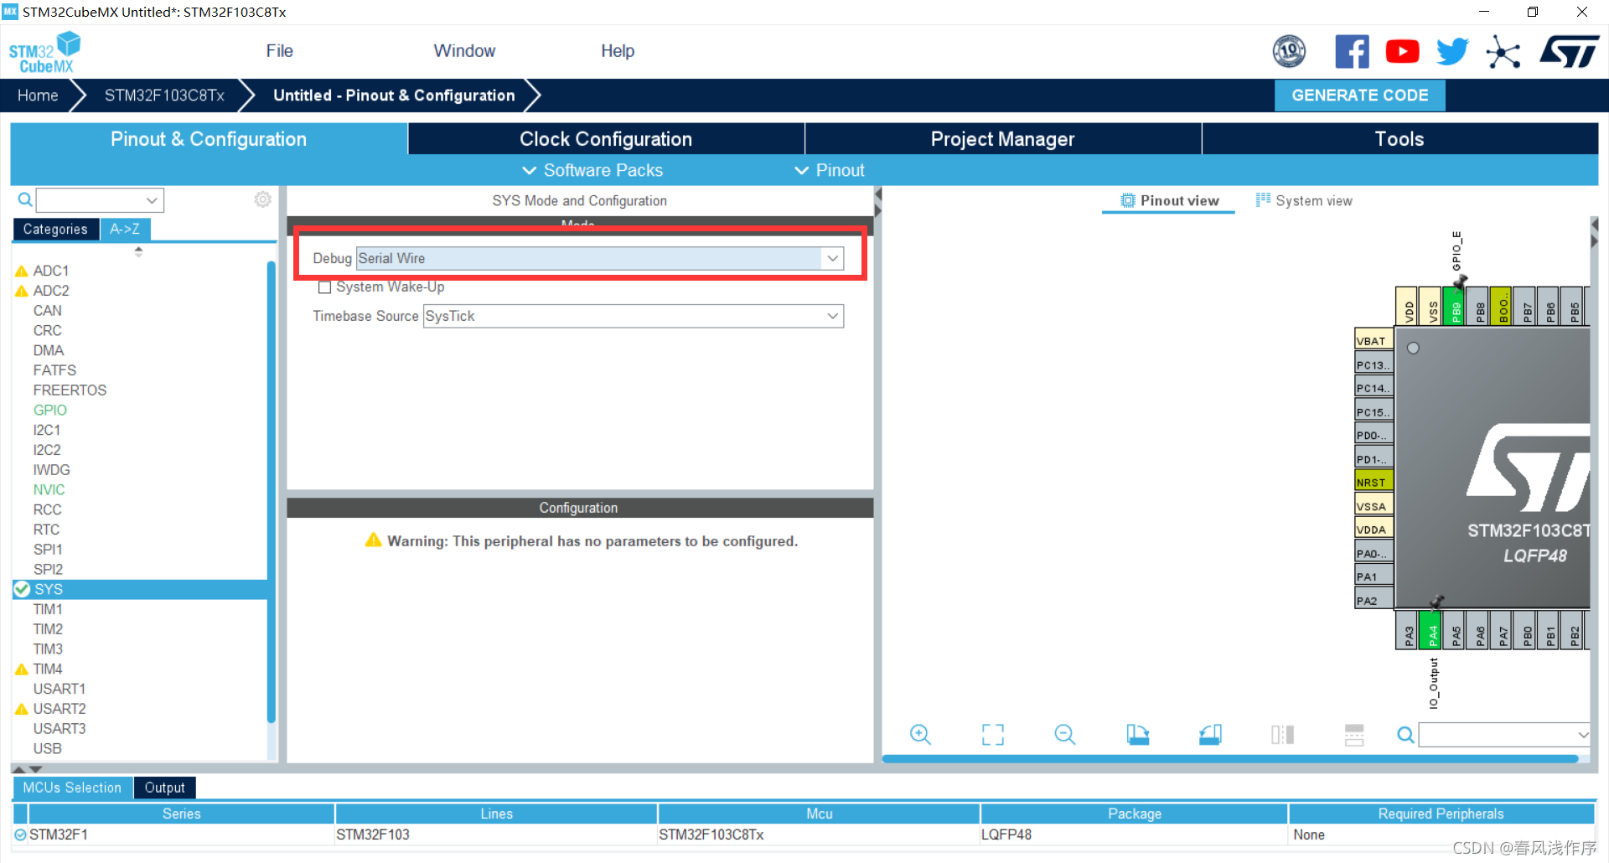Image resolution: width=1609 pixels, height=863 pixels.
Task: Select the Pinout & Configuration tab
Action: point(209,139)
